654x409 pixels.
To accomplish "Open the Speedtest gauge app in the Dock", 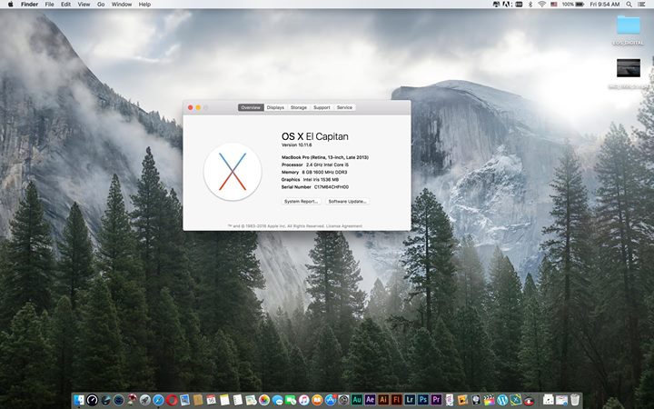I will [x=92, y=400].
